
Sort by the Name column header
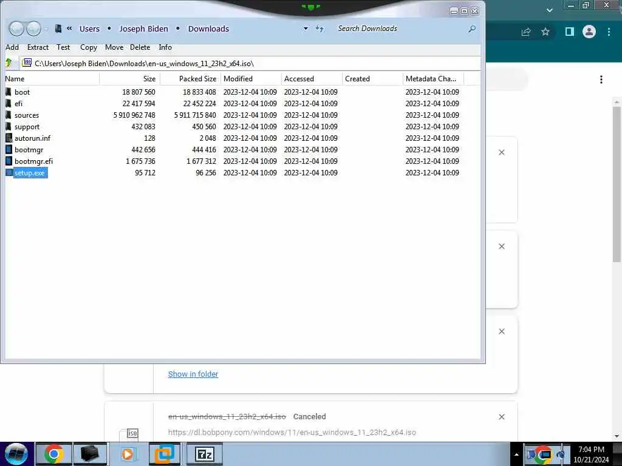click(52, 78)
